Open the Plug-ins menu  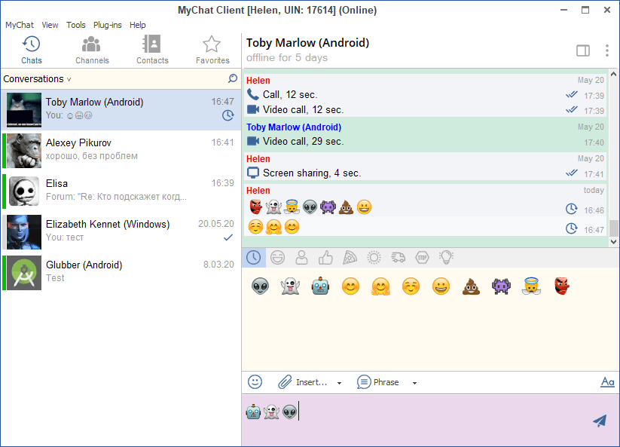[107, 25]
